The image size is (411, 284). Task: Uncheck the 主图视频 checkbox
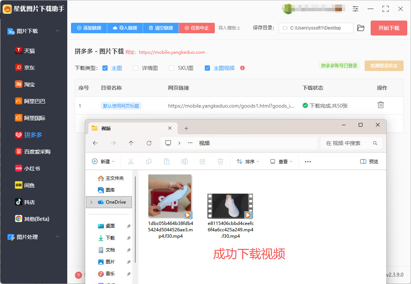tap(207, 68)
